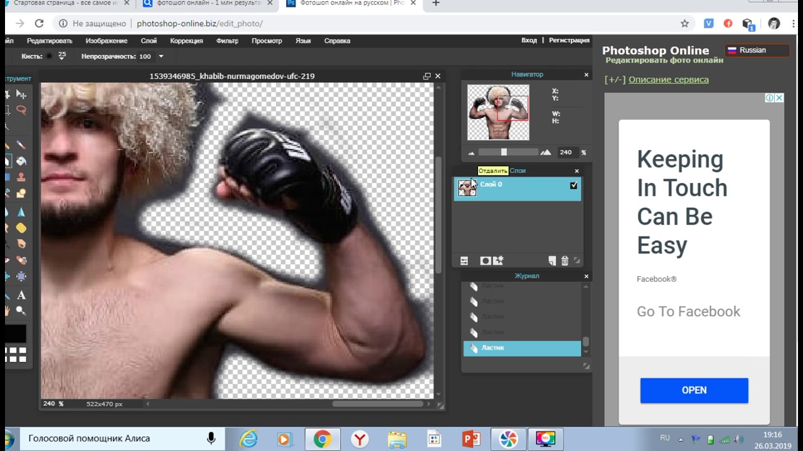This screenshot has width=803, height=451.
Task: Select the Sharpen tool
Action: pyautogui.click(x=21, y=212)
